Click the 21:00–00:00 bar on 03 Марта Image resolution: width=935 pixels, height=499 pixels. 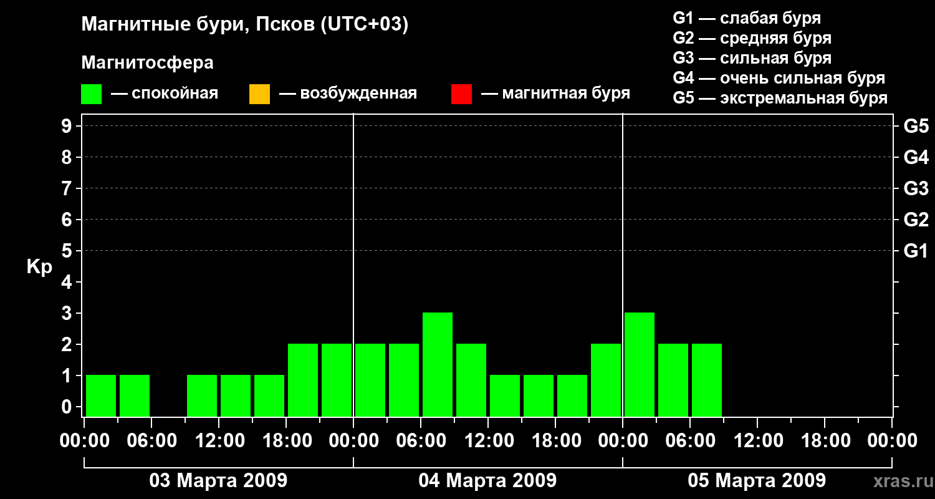point(337,380)
